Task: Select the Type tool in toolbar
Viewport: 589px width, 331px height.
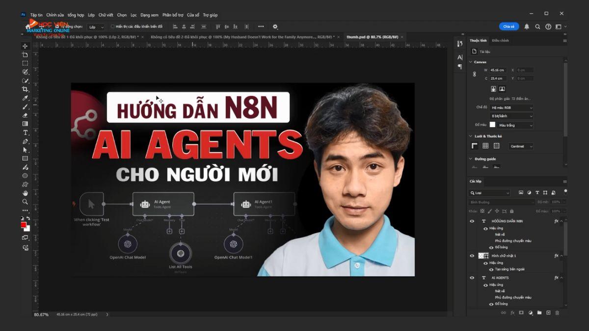Action: coord(25,132)
